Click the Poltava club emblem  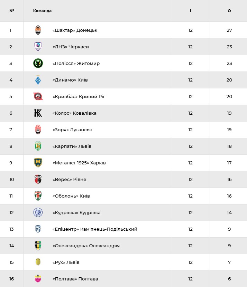pos(38,279)
